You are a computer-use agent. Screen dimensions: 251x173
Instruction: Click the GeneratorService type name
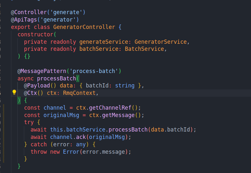click(161, 42)
